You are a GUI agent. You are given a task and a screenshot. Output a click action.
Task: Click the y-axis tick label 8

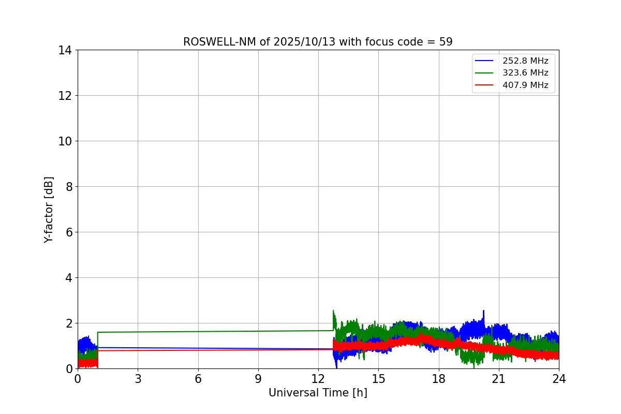click(69, 187)
